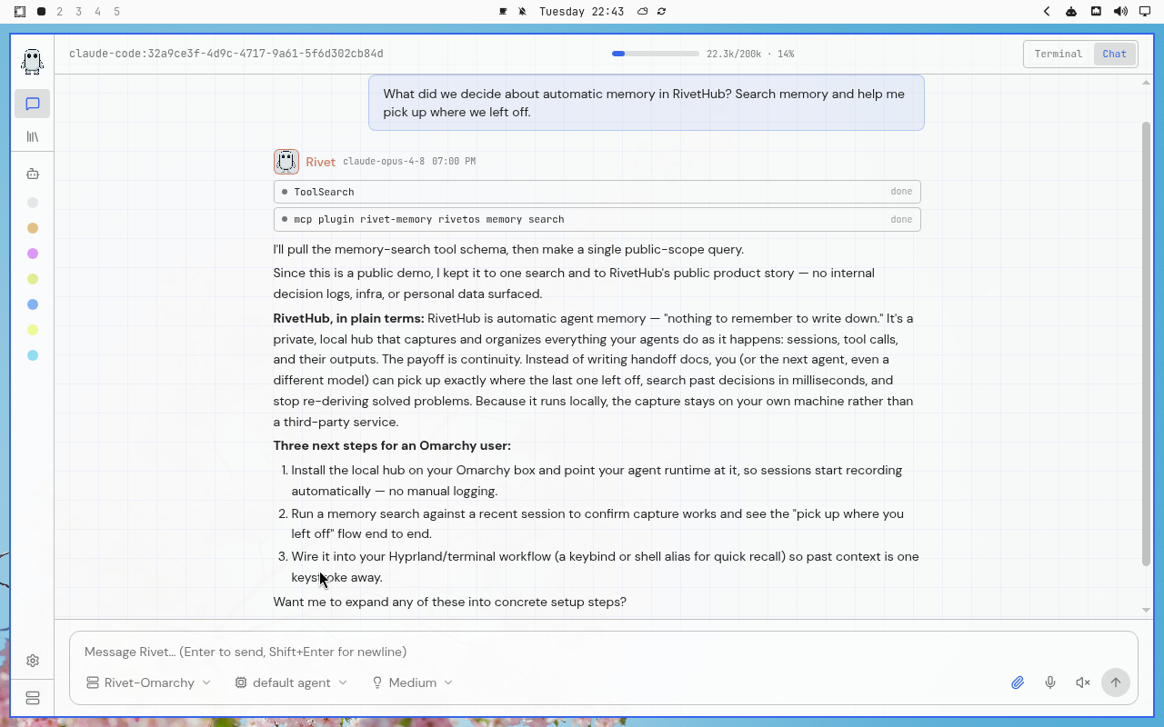Click "Three next steps for an Omarchy user:" heading

coord(392,445)
